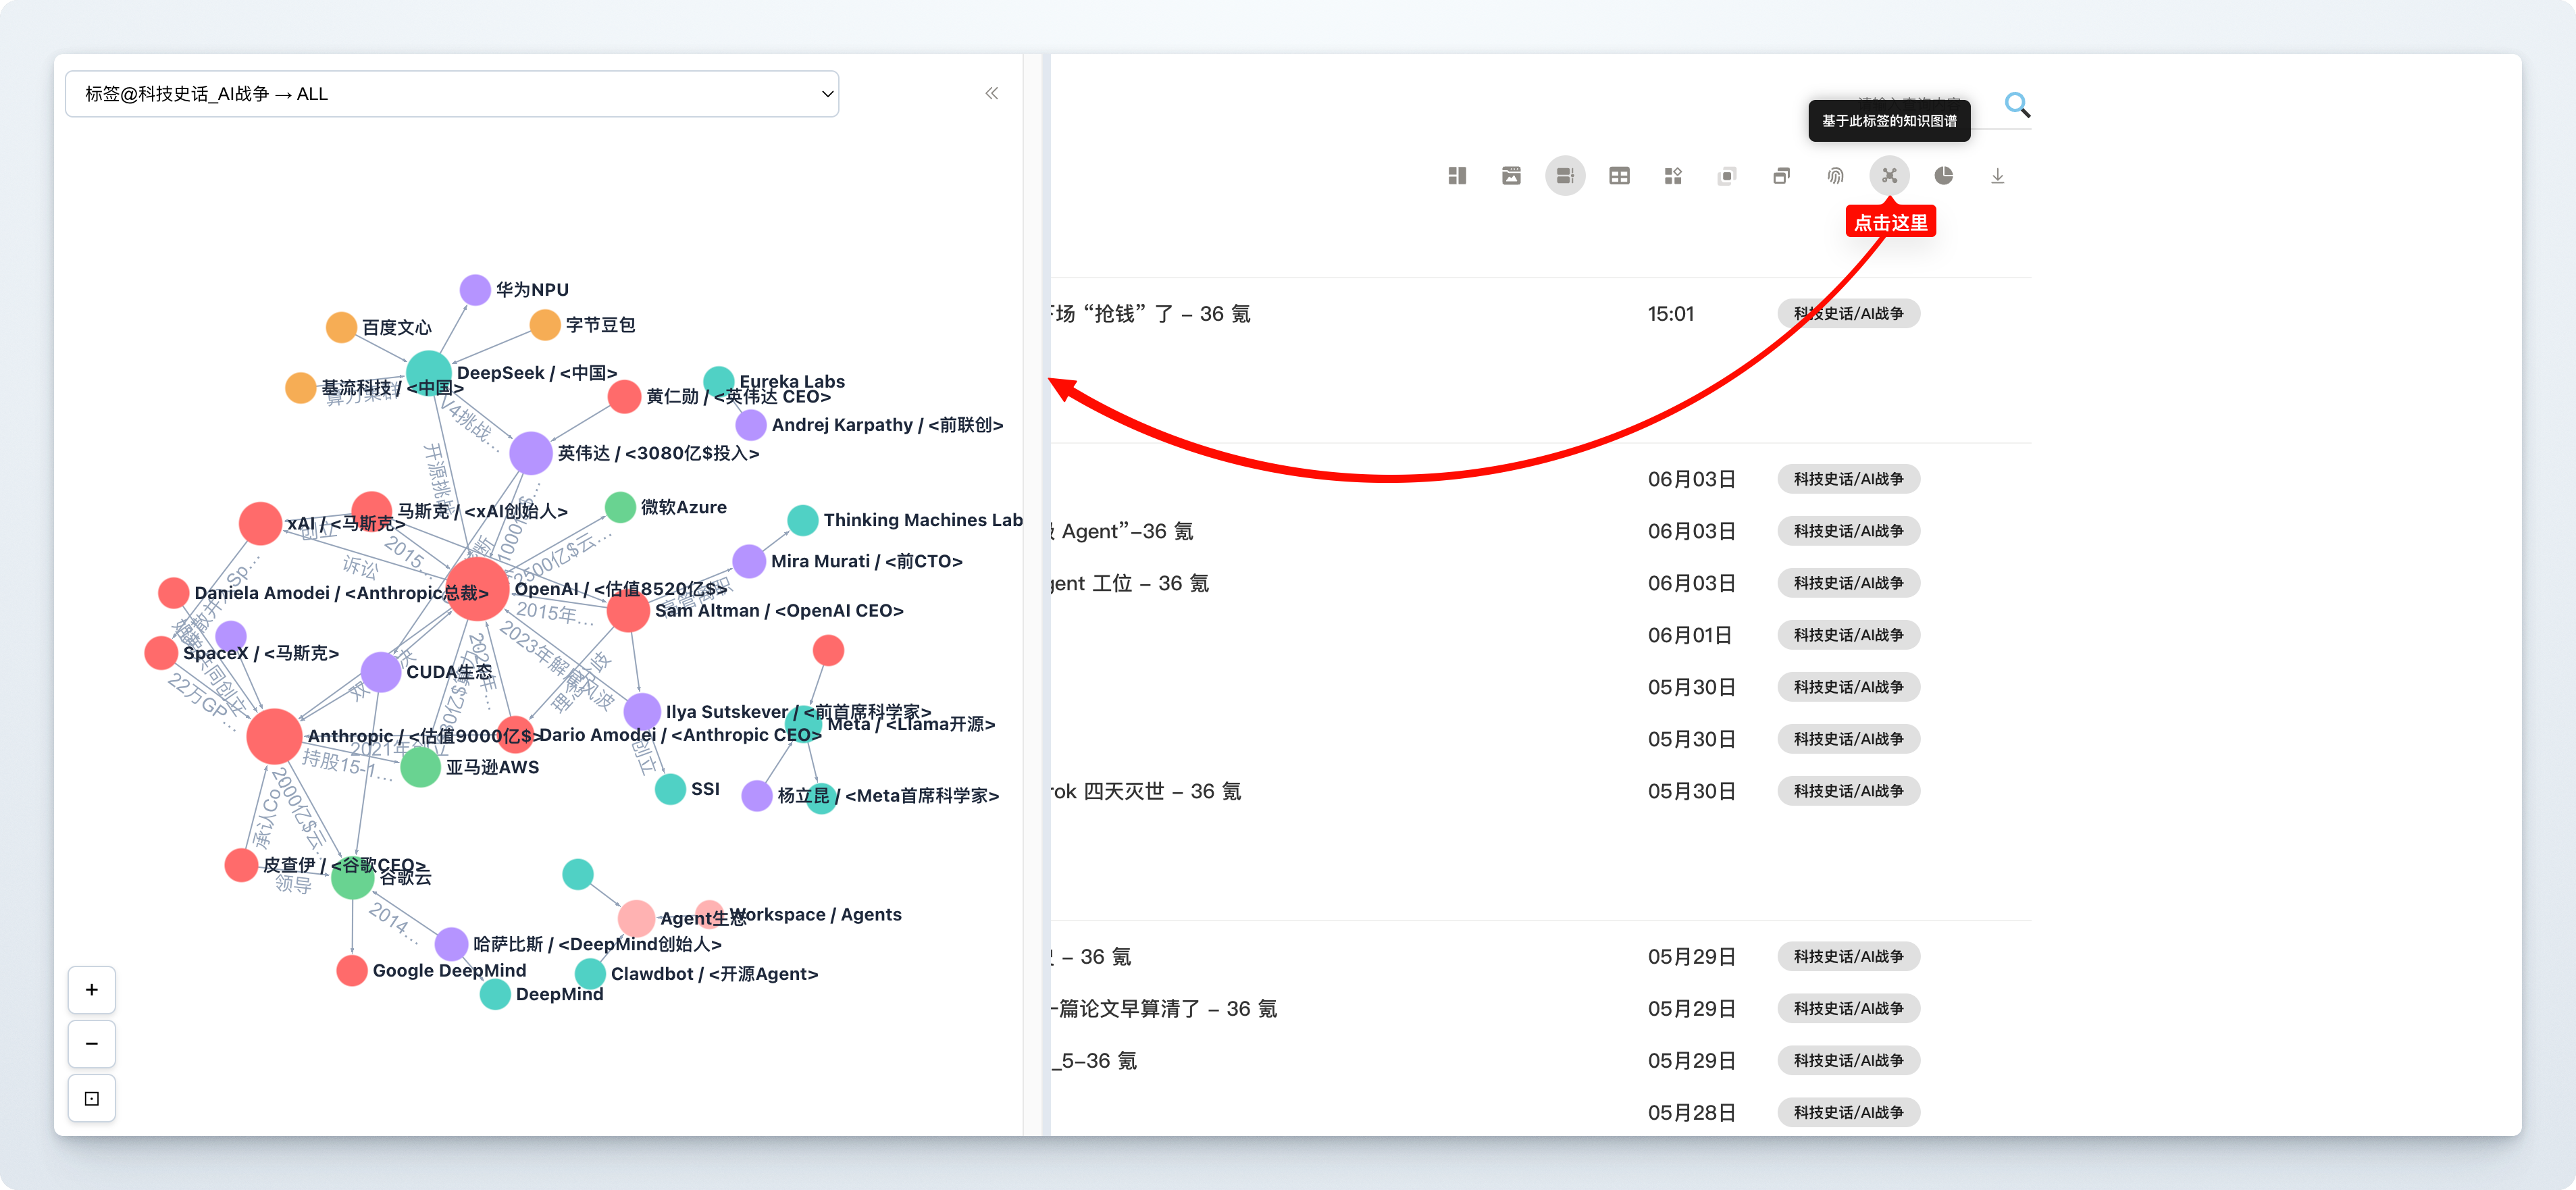Click the AI战争 tag in 06月01日 row

click(1848, 635)
